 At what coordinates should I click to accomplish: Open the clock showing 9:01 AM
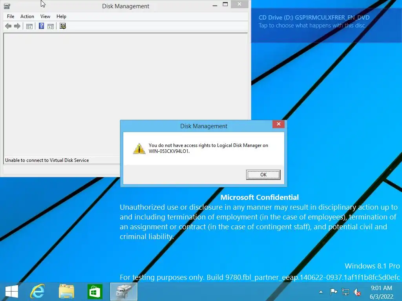pyautogui.click(x=382, y=292)
